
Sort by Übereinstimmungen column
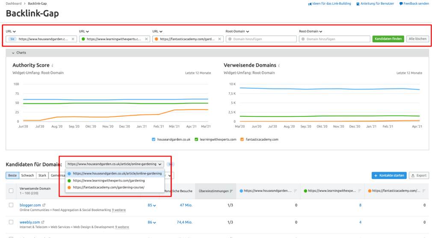pos(216,191)
